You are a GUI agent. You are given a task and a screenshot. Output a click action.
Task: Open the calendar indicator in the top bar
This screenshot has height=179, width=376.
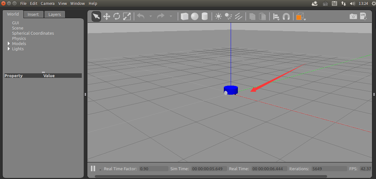coord(335,3)
